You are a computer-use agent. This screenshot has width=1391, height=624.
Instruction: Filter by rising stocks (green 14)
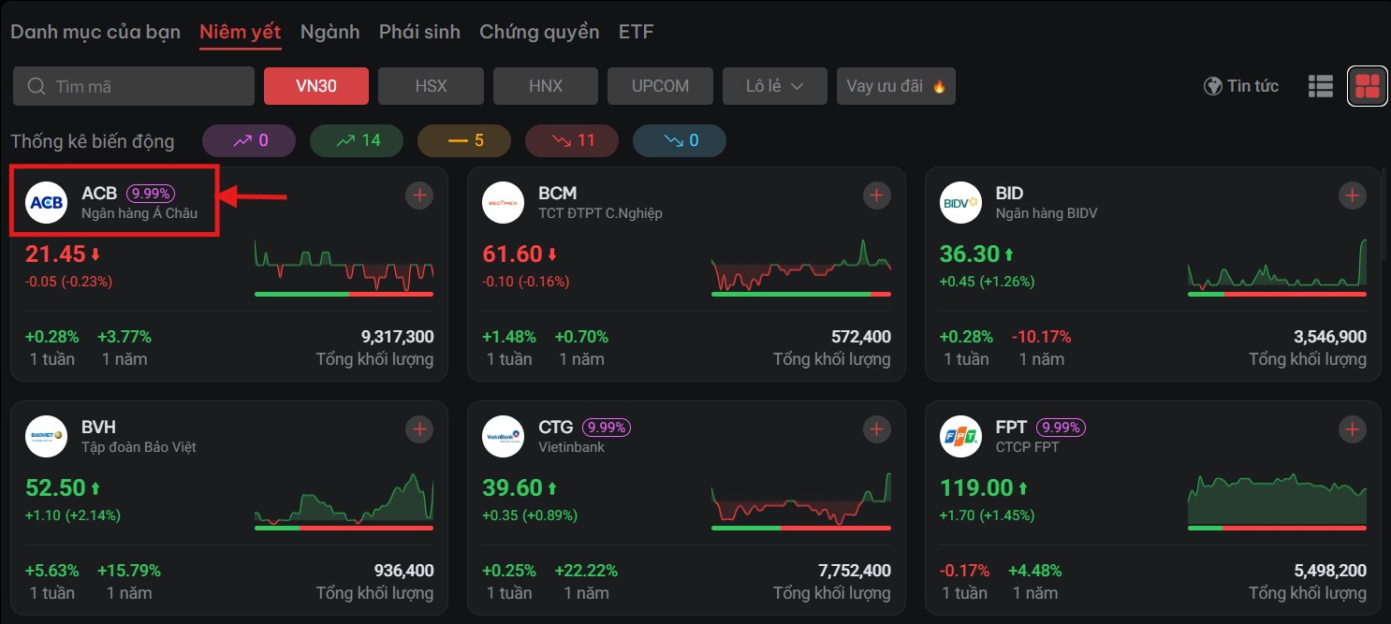click(357, 140)
